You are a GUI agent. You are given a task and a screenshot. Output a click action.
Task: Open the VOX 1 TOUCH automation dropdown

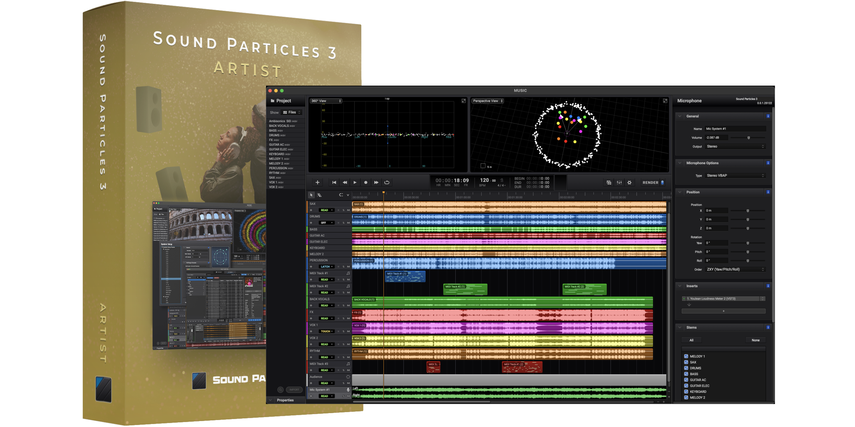point(326,331)
